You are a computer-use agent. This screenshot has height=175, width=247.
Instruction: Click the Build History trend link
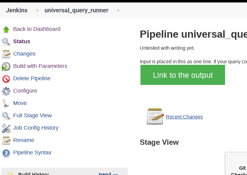(105, 173)
